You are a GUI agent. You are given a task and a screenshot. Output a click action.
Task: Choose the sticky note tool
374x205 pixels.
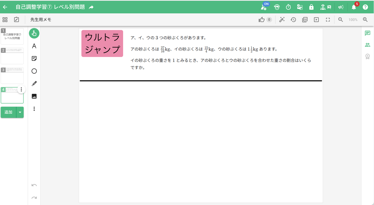click(34, 58)
